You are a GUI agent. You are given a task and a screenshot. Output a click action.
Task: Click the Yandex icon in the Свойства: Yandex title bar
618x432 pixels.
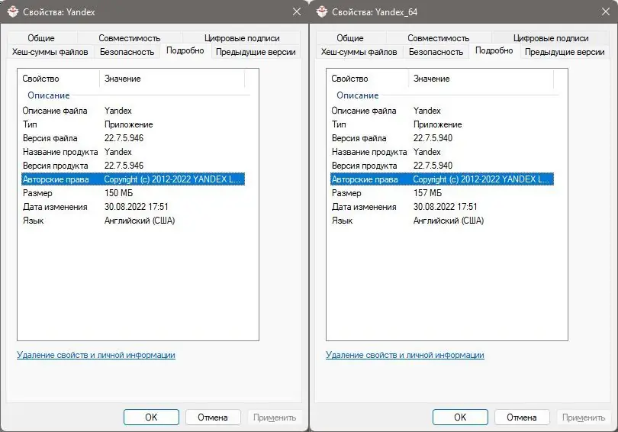tap(13, 11)
